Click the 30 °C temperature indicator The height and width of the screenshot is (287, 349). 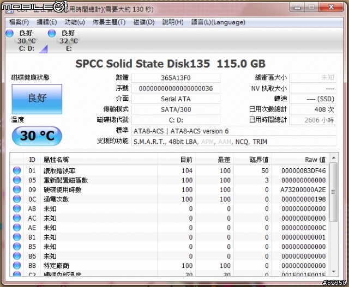(x=37, y=136)
